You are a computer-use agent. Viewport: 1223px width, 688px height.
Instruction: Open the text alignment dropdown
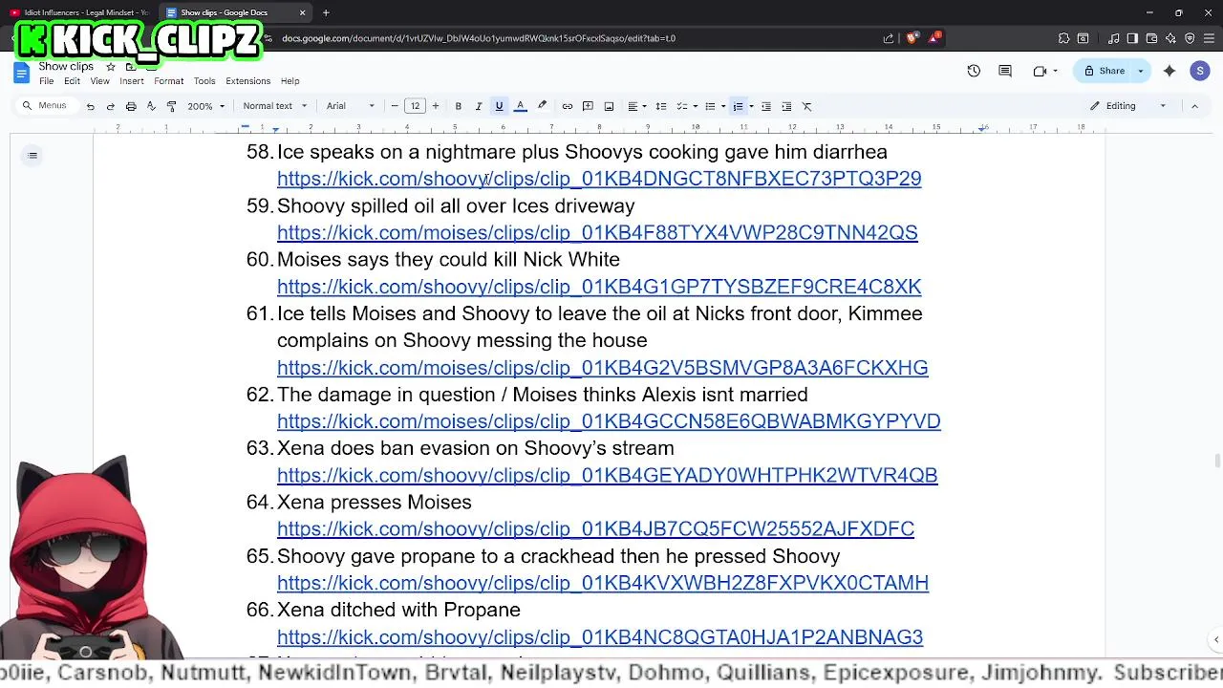(x=636, y=106)
